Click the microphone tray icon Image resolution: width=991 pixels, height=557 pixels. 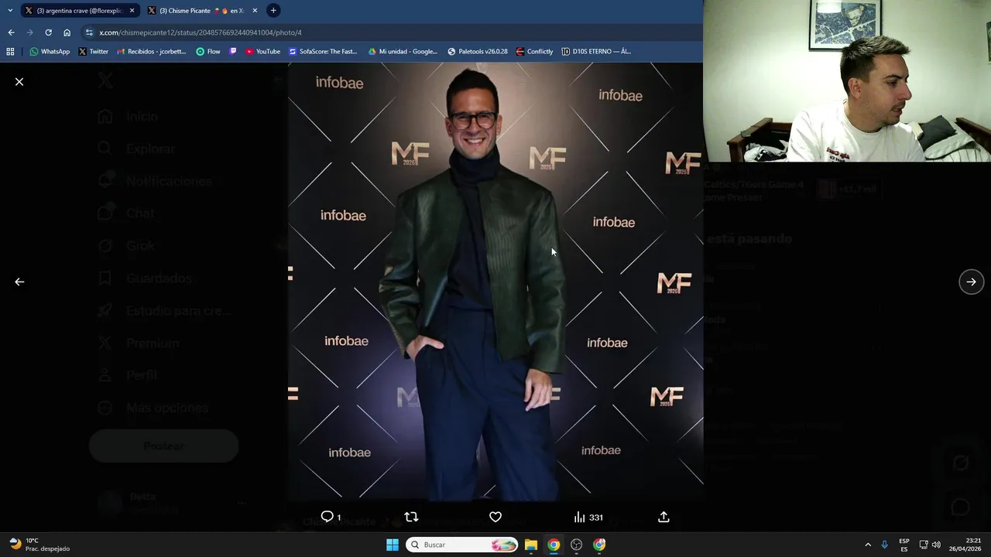(884, 545)
